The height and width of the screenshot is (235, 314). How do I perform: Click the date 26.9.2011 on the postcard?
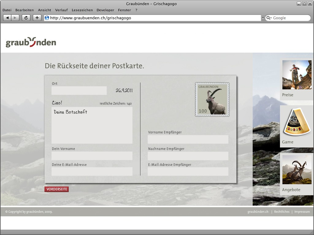(x=124, y=91)
